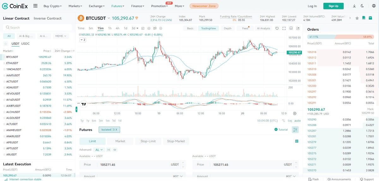This screenshot has width=379, height=181.
Task: Open chart type selector icon
Action: point(143,28)
